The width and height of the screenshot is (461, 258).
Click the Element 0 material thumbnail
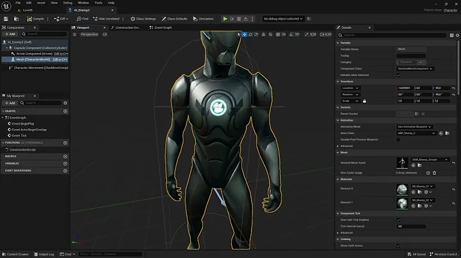(x=402, y=189)
